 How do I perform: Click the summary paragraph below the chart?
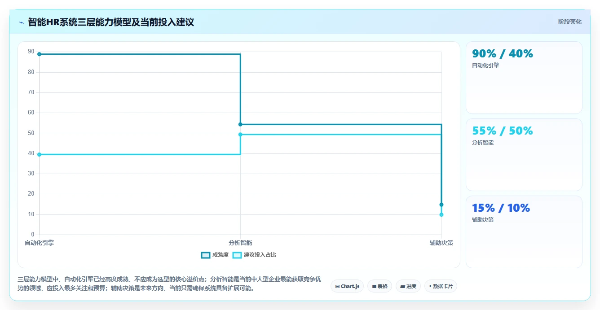[x=169, y=284]
